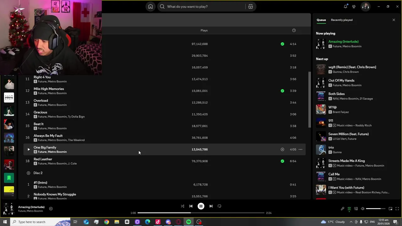The height and width of the screenshot is (226, 402).
Task: Play One Big Family with the row play icon
Action: tap(29, 149)
